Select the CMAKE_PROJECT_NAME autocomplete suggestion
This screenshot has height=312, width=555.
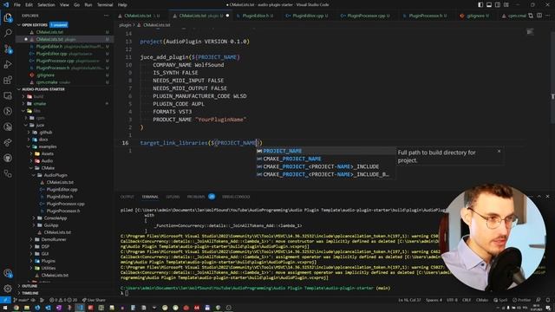click(x=326, y=159)
